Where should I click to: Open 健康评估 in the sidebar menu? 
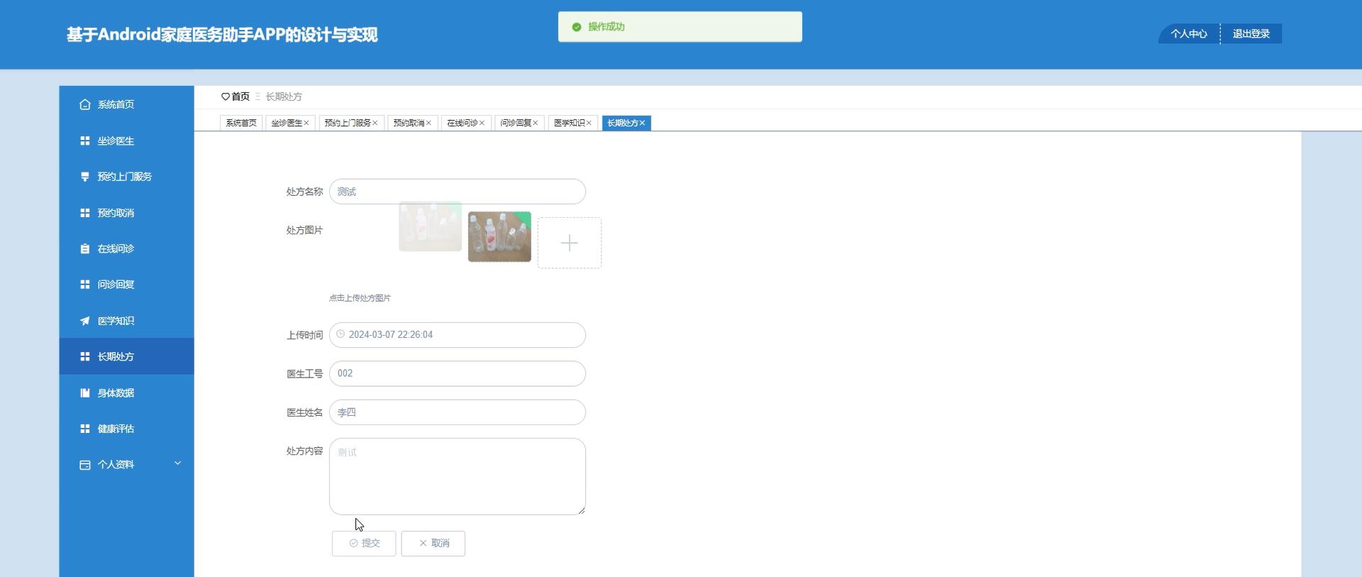126,429
